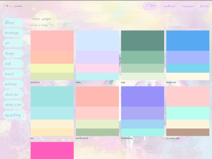Viewport: 212px width, 159px height.
Task: Copy the sage-green bottom stripe of matcha peach
Action: (97, 132)
